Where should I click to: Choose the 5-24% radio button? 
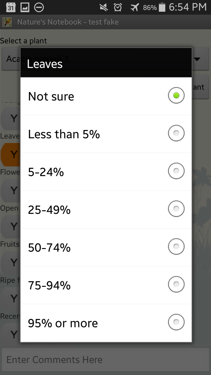(176, 171)
